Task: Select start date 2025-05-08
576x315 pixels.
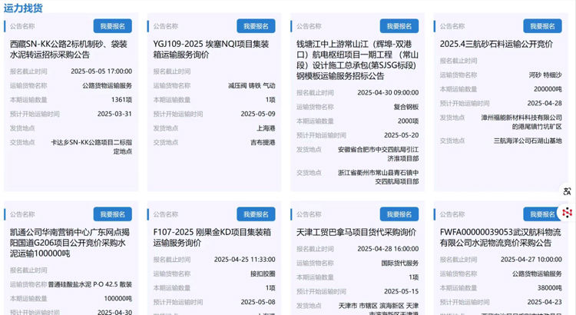Action: click(258, 302)
